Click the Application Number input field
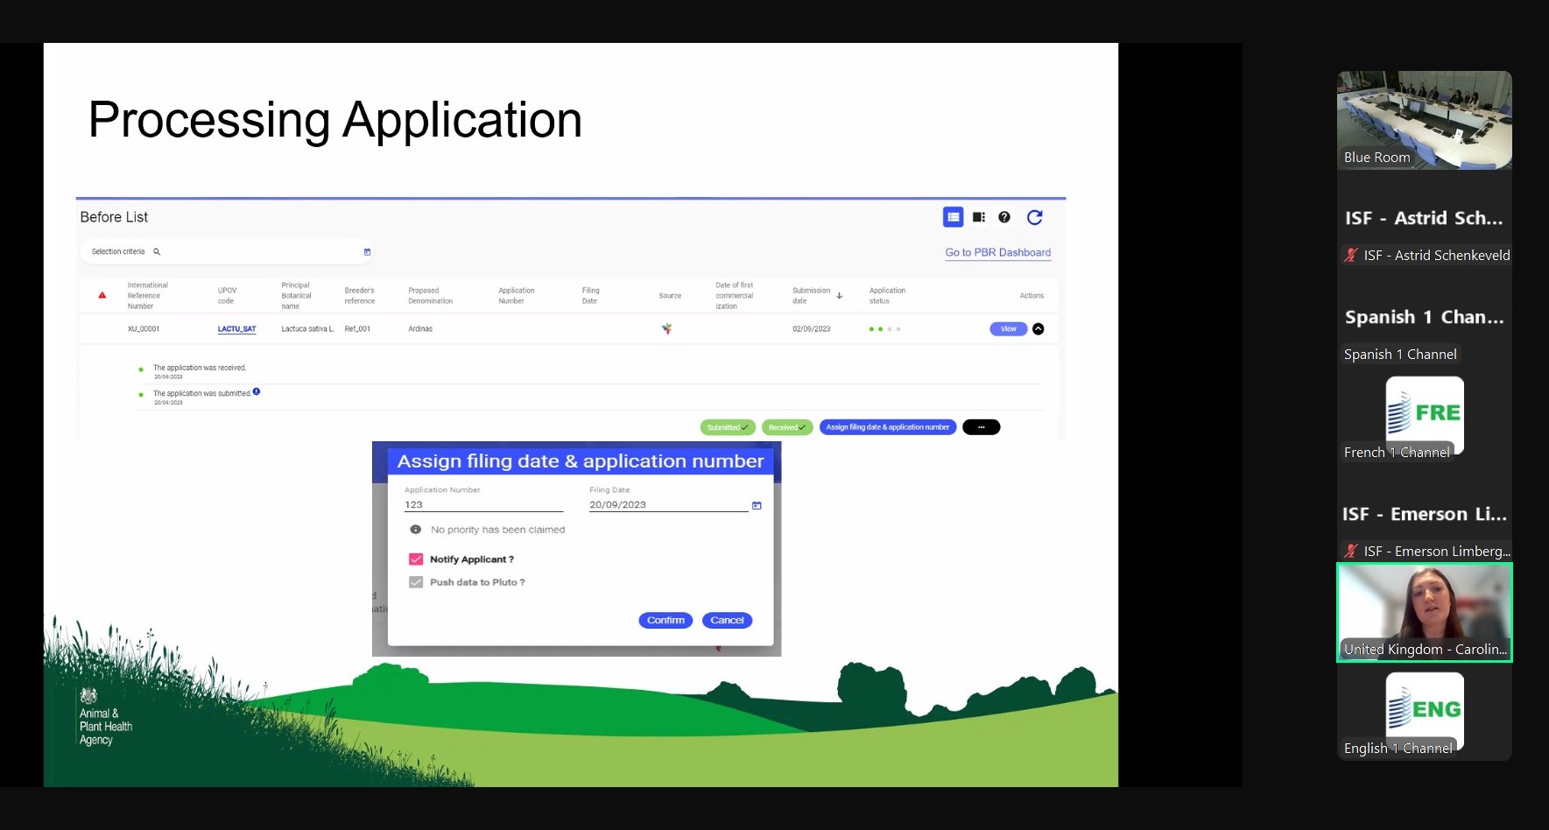 click(483, 505)
